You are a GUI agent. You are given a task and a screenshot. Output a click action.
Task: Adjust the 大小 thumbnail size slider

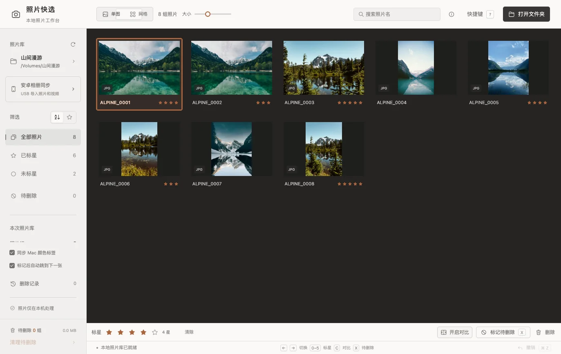[213, 14]
